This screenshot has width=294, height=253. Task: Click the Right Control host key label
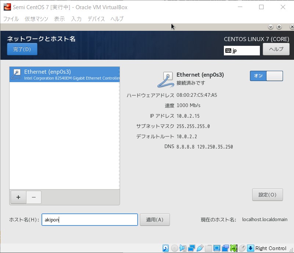(x=271, y=248)
